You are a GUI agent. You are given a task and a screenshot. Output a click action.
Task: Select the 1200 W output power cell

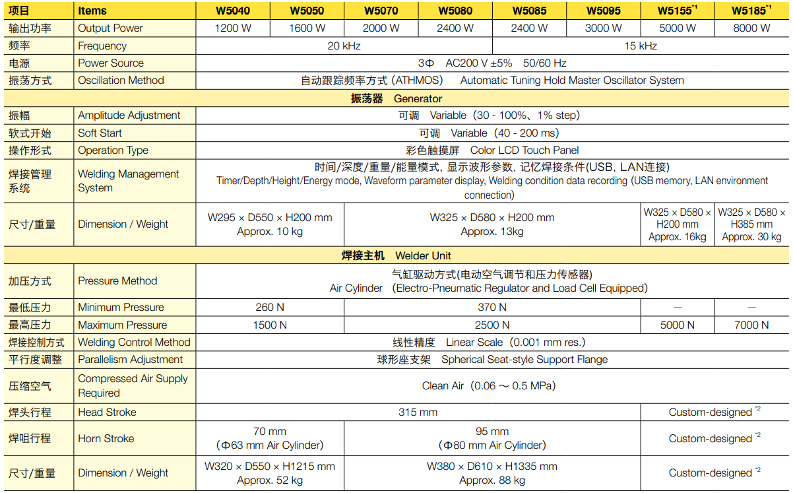[x=233, y=28]
